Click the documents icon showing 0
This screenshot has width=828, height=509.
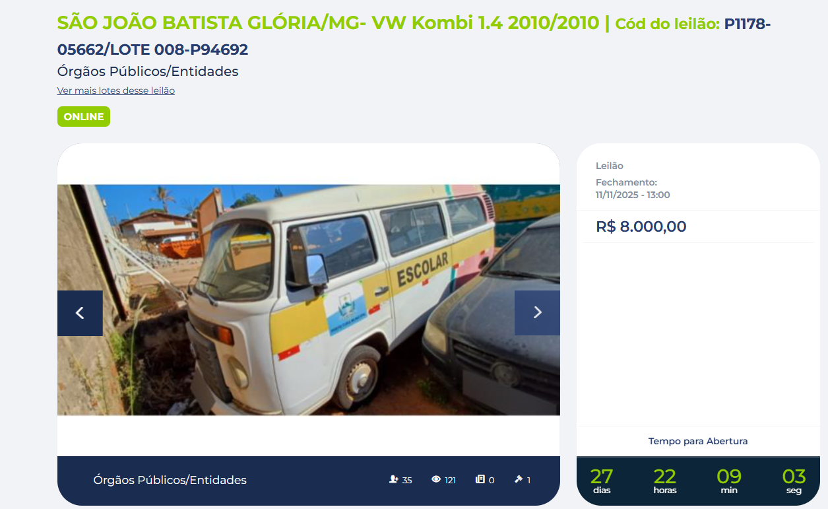pyautogui.click(x=480, y=480)
